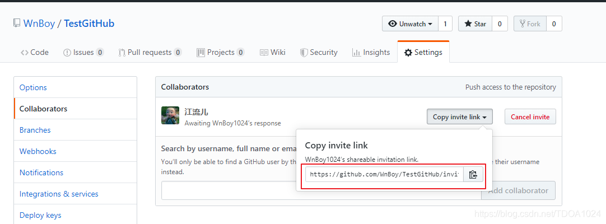Image resolution: width=606 pixels, height=224 pixels.
Task: View the stargazers count next to Star
Action: (x=500, y=24)
